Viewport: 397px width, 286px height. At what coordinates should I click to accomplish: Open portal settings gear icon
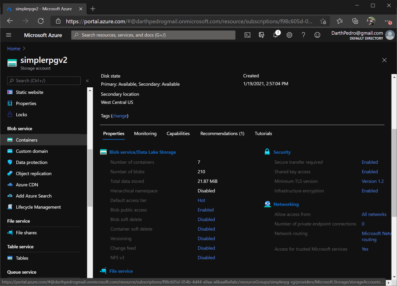point(290,35)
